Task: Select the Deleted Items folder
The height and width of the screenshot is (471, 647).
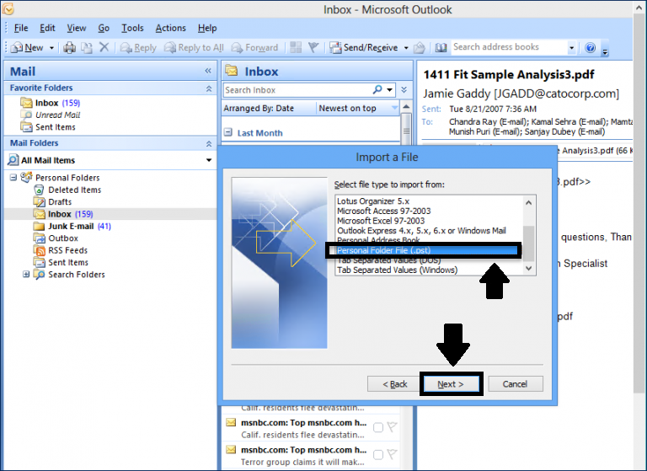Action: pos(67,190)
